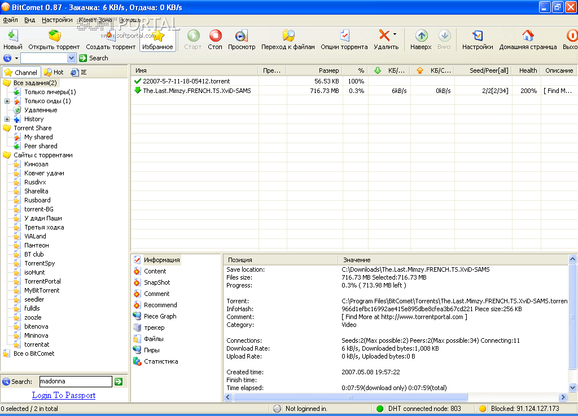Image resolution: width=578 pixels, height=416 pixels.
Task: Click the green Search go arrow in toolbar
Action: (83, 58)
